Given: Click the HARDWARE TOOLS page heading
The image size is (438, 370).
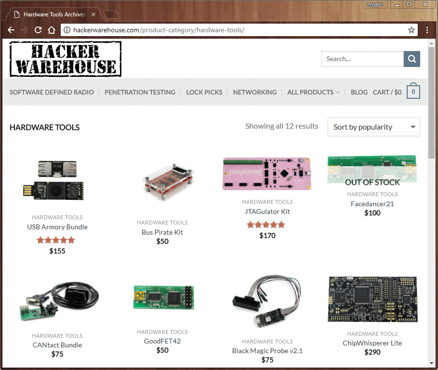Looking at the screenshot, I should (45, 127).
